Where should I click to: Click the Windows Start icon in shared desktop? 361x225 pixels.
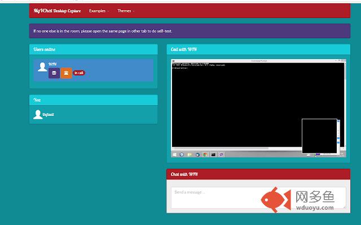(x=174, y=154)
